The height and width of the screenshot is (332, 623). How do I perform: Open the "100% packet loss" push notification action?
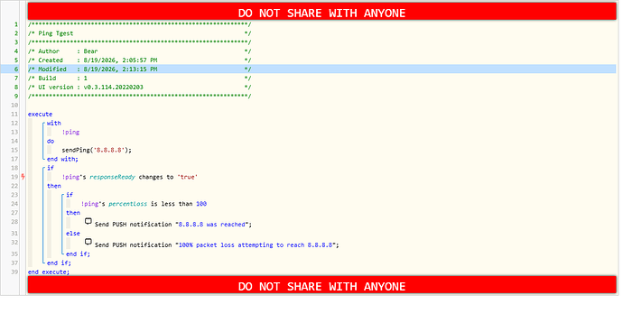217,245
